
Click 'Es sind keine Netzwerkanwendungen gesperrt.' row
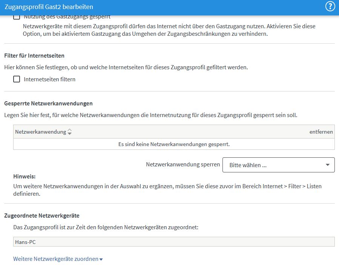[x=174, y=144]
